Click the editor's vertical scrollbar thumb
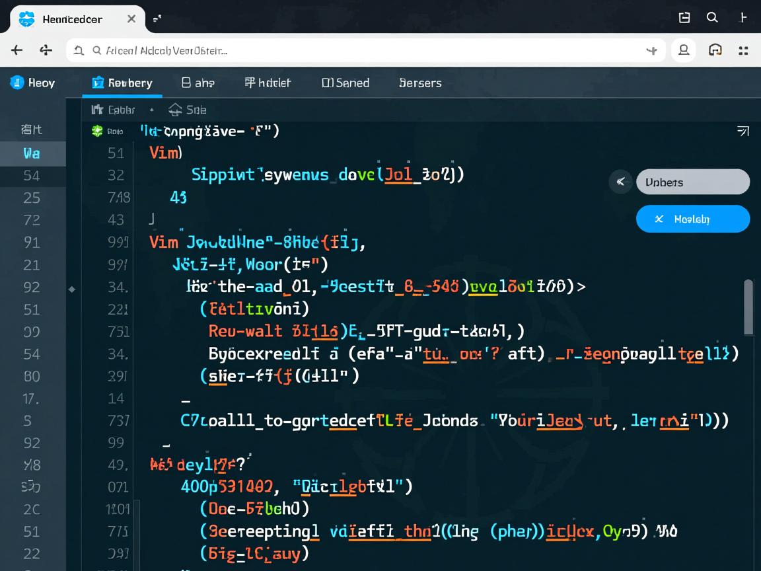761x571 pixels. [x=748, y=307]
